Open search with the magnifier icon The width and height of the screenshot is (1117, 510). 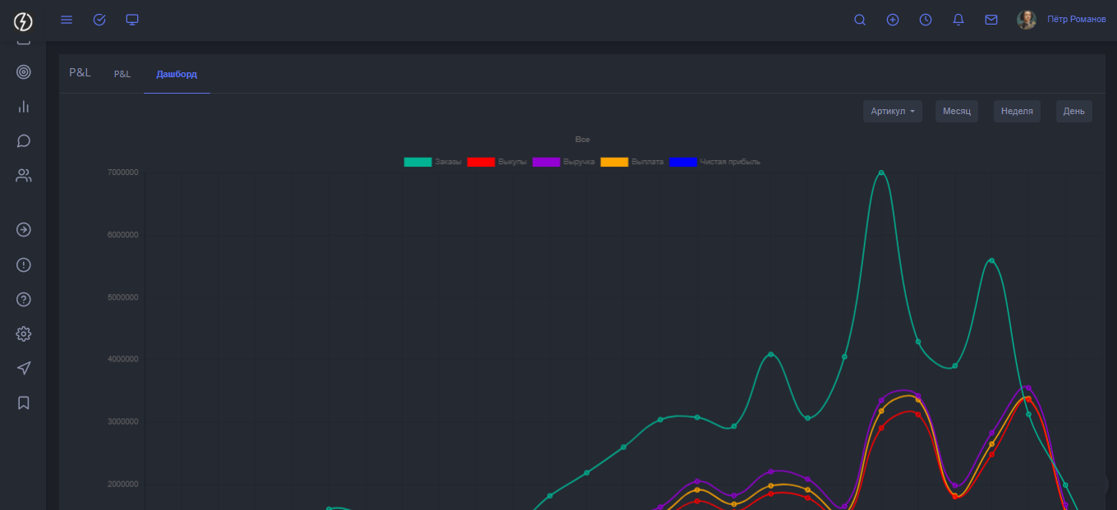click(x=860, y=20)
